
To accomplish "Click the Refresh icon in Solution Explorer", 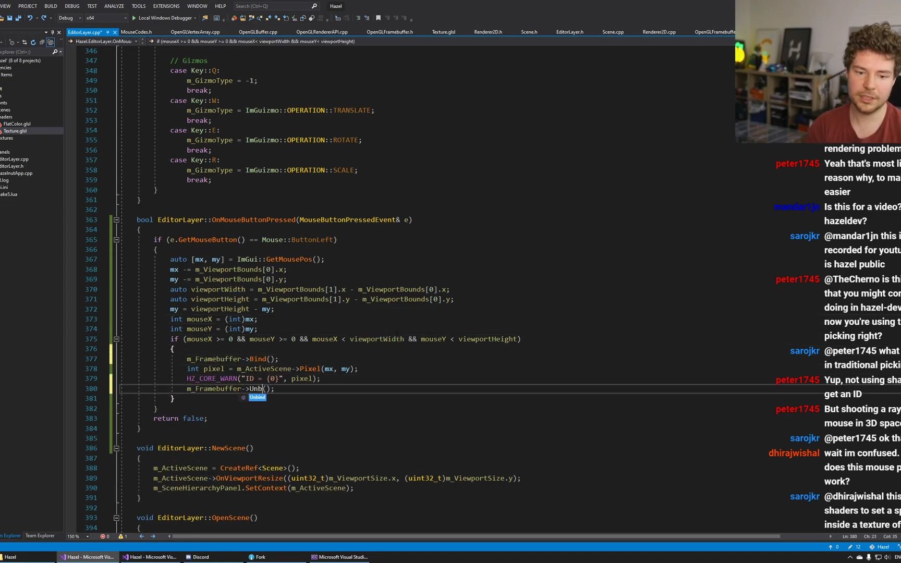I will pyautogui.click(x=33, y=43).
